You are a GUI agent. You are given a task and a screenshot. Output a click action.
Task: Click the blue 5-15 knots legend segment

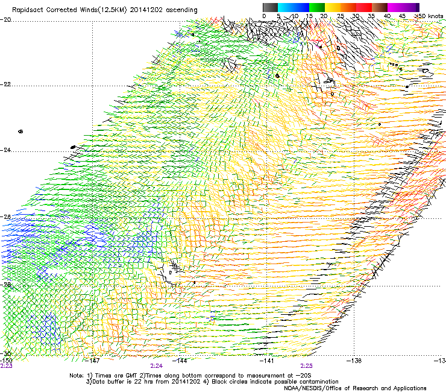pyautogui.click(x=294, y=7)
